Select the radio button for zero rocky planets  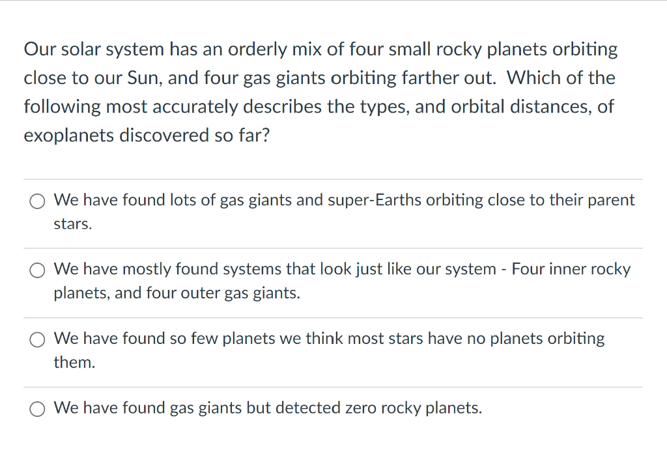(37, 409)
